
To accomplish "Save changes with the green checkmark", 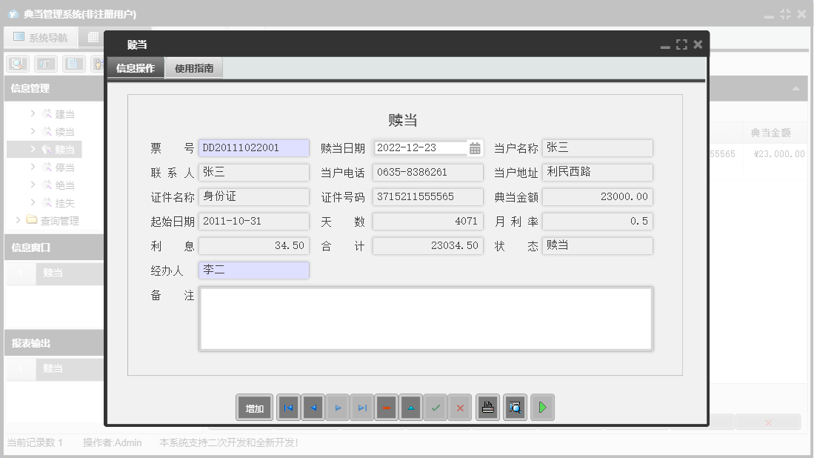I will (x=436, y=408).
